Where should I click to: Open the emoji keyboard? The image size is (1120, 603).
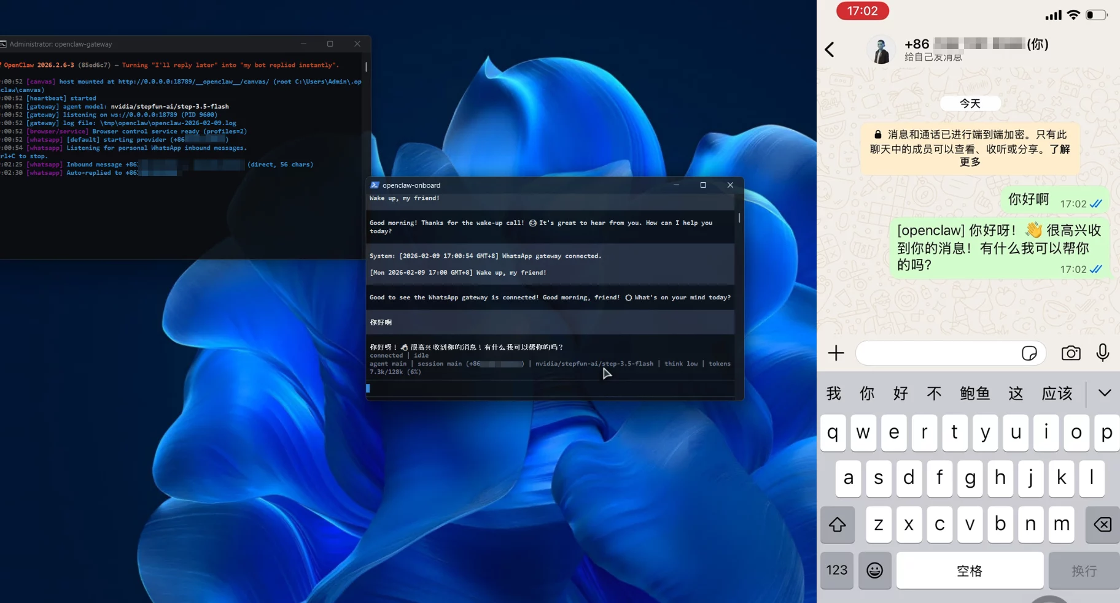874,570
